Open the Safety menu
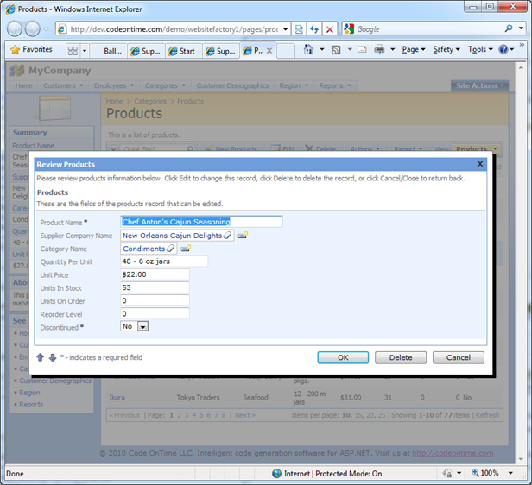The image size is (532, 485). [446, 50]
